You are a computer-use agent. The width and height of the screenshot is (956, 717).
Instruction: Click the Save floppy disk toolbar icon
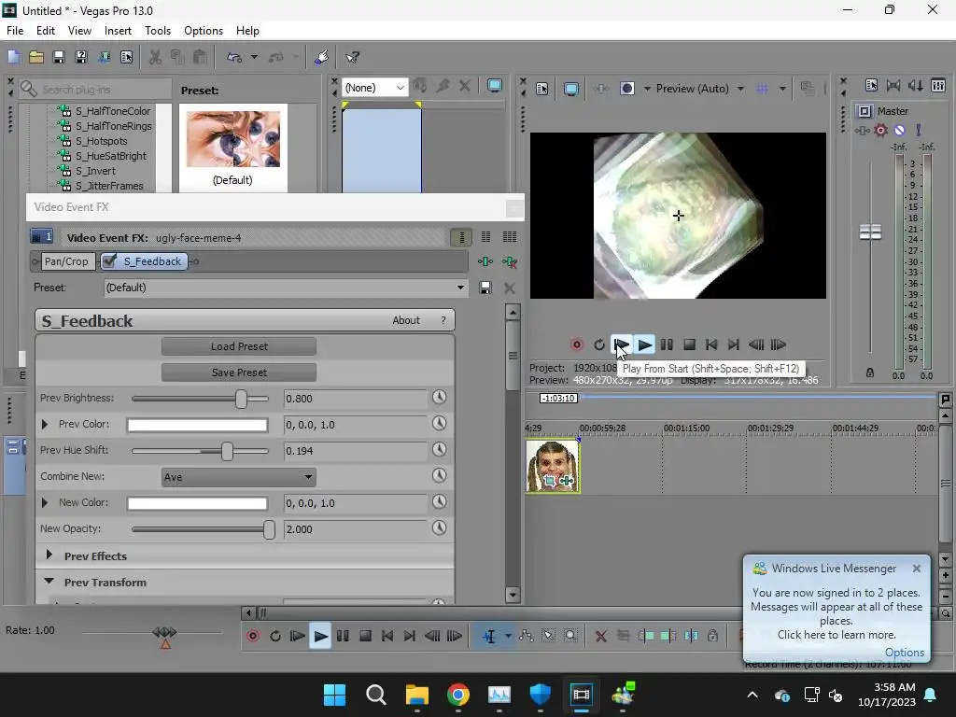59,57
